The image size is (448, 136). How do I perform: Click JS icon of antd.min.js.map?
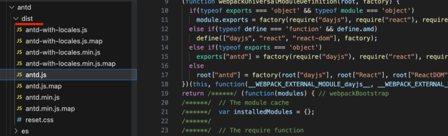tap(19, 108)
